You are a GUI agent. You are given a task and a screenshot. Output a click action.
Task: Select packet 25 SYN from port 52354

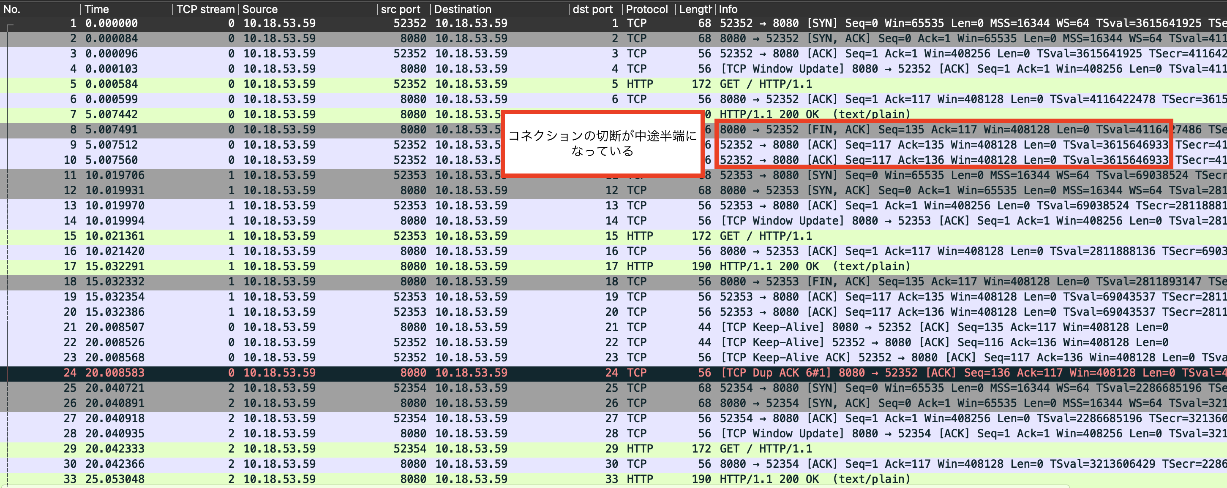coord(613,388)
